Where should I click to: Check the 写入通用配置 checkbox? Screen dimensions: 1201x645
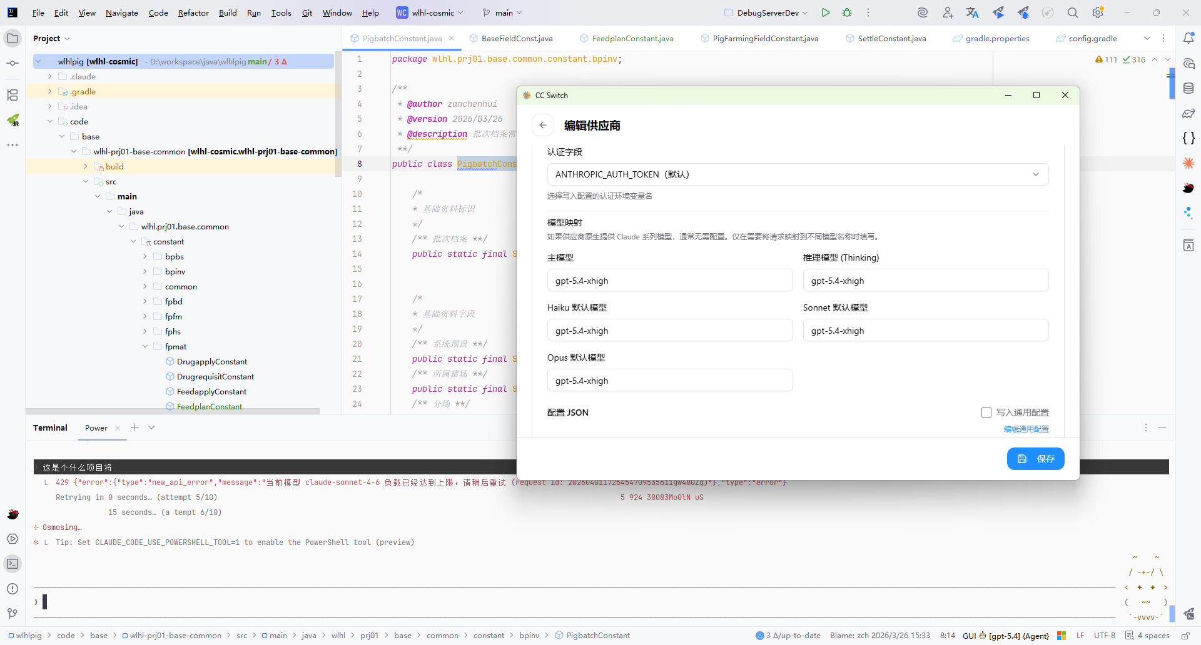pos(986,412)
